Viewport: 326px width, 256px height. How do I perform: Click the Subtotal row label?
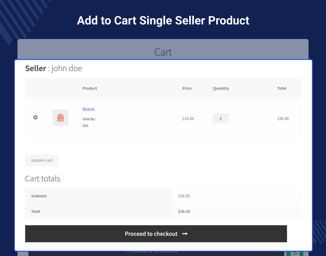click(x=39, y=196)
